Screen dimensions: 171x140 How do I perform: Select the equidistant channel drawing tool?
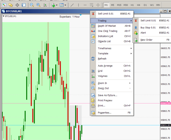point(91,5)
